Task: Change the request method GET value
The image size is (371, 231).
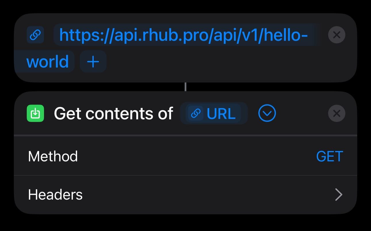Action: coord(330,156)
